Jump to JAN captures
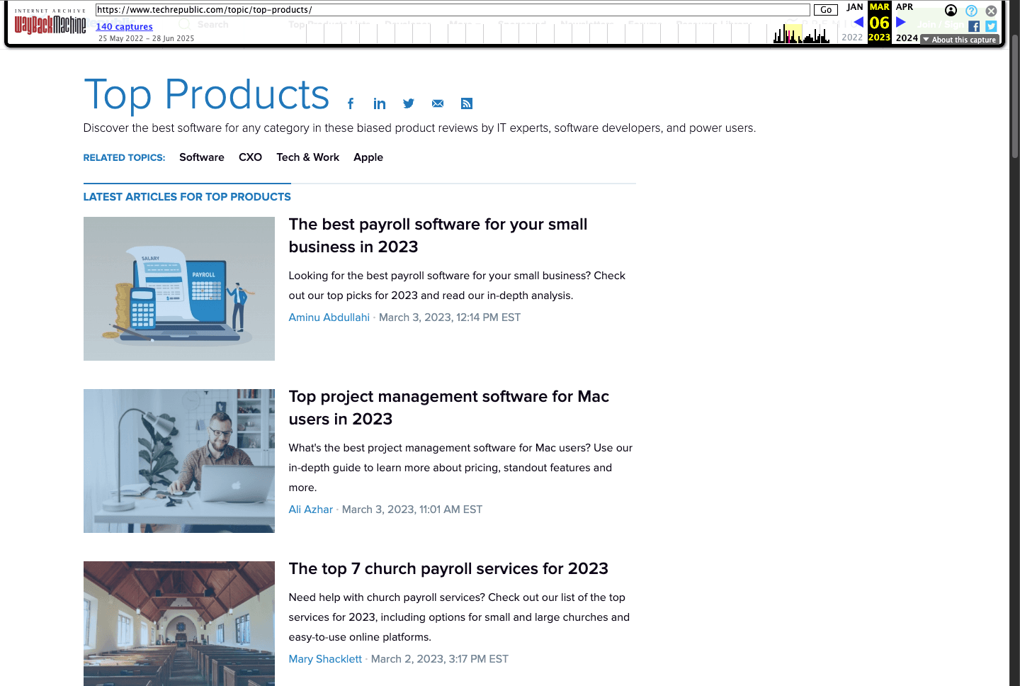The height and width of the screenshot is (686, 1020). [x=855, y=7]
